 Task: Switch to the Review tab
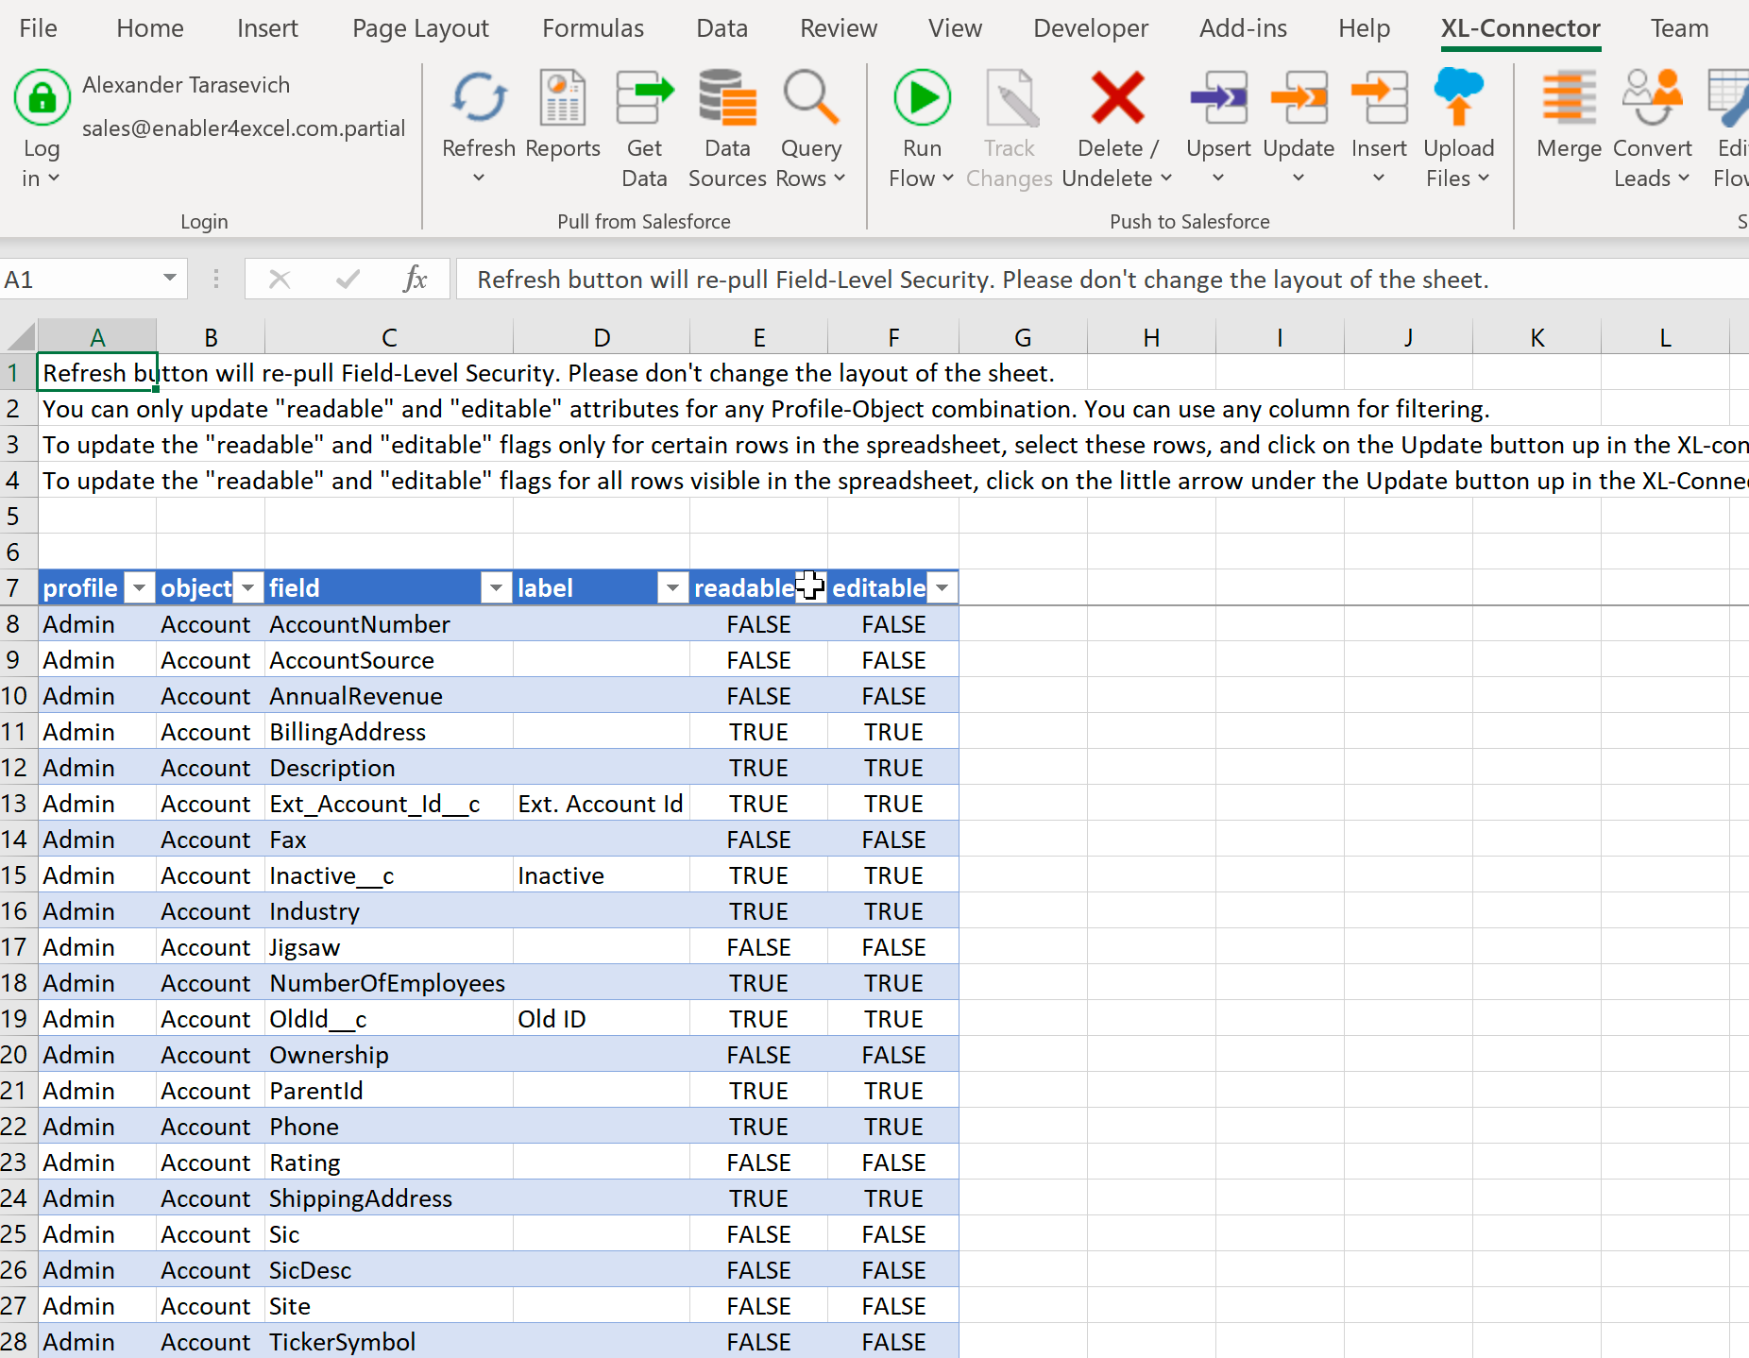tap(839, 28)
